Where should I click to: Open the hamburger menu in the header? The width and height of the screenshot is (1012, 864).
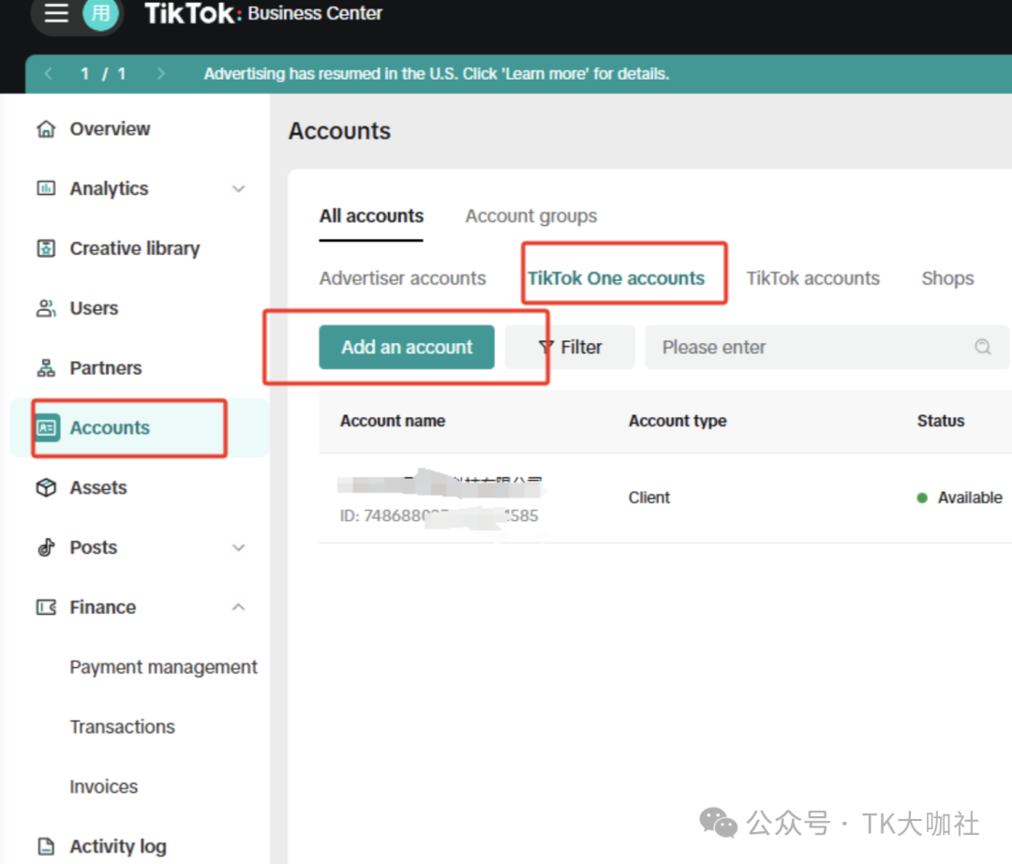[x=56, y=13]
